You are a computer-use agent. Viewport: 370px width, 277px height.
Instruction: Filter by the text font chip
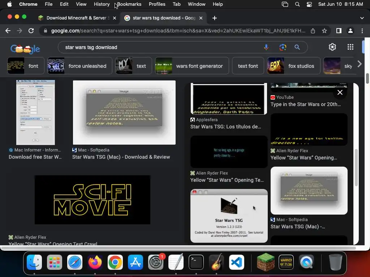click(x=248, y=66)
